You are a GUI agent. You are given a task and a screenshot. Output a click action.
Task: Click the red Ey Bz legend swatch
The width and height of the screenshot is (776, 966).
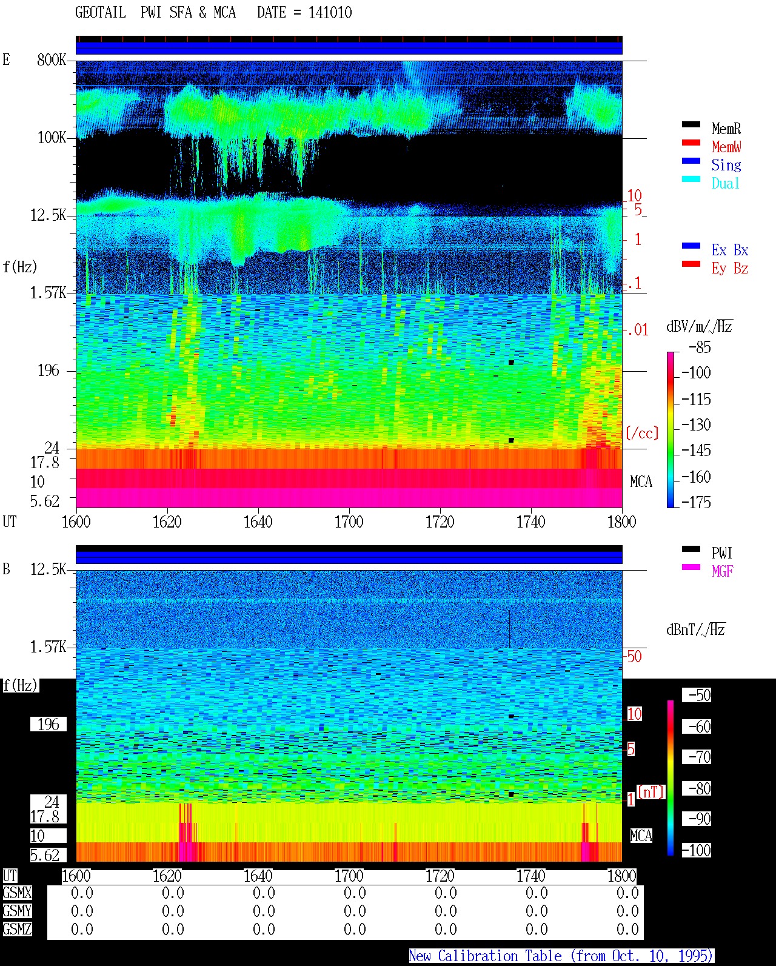point(691,264)
